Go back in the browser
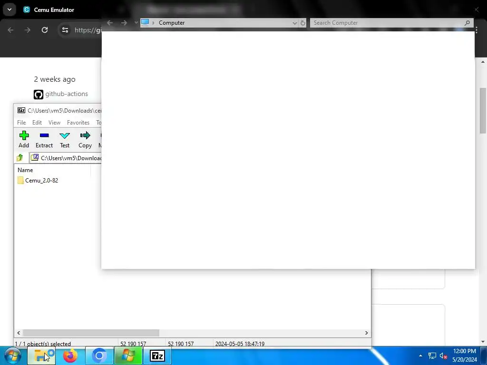The width and height of the screenshot is (487, 365). [10, 30]
